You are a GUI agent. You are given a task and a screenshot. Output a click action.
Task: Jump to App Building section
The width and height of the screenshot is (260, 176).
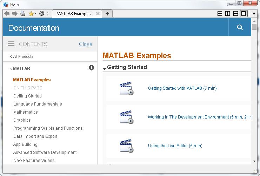[25, 144]
